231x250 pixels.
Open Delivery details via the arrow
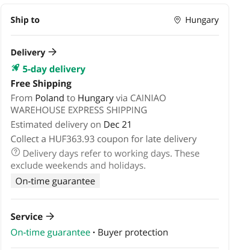click(x=52, y=52)
